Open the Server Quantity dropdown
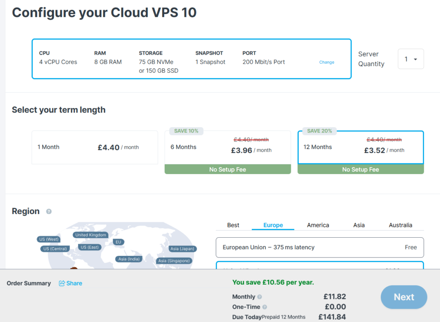 pos(411,59)
